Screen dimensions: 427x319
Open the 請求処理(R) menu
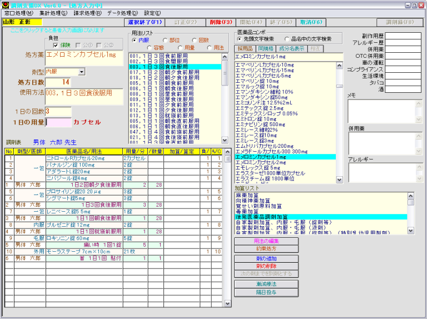coord(87,13)
